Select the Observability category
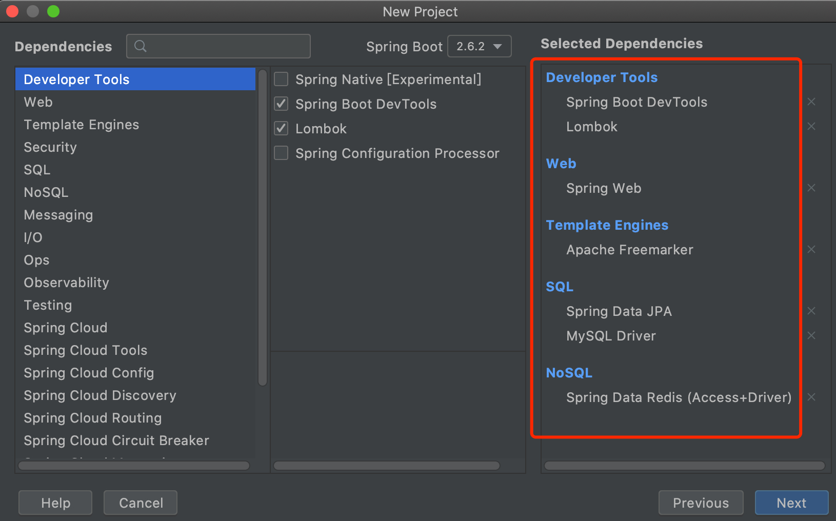The image size is (836, 521). 135,282
